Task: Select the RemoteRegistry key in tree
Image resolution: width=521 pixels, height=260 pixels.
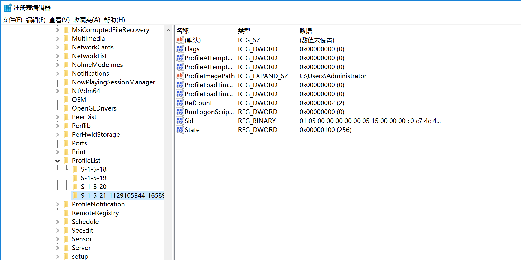Action: click(95, 213)
